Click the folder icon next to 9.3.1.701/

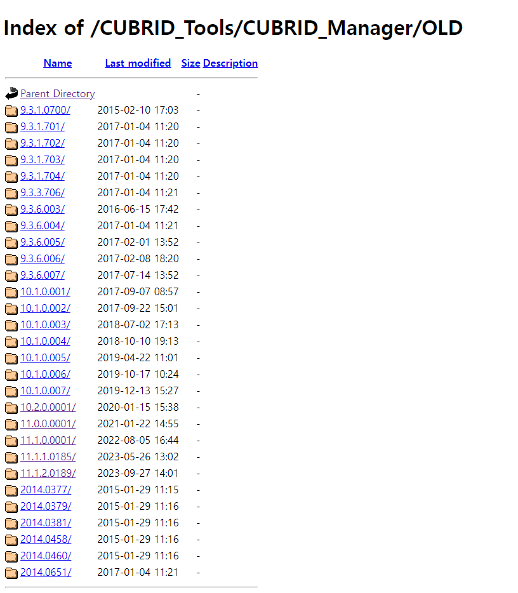tap(11, 128)
